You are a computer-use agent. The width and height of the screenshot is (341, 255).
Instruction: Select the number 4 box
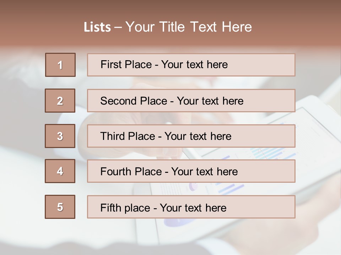click(x=60, y=171)
